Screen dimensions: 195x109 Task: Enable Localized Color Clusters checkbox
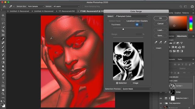(x=125, y=21)
